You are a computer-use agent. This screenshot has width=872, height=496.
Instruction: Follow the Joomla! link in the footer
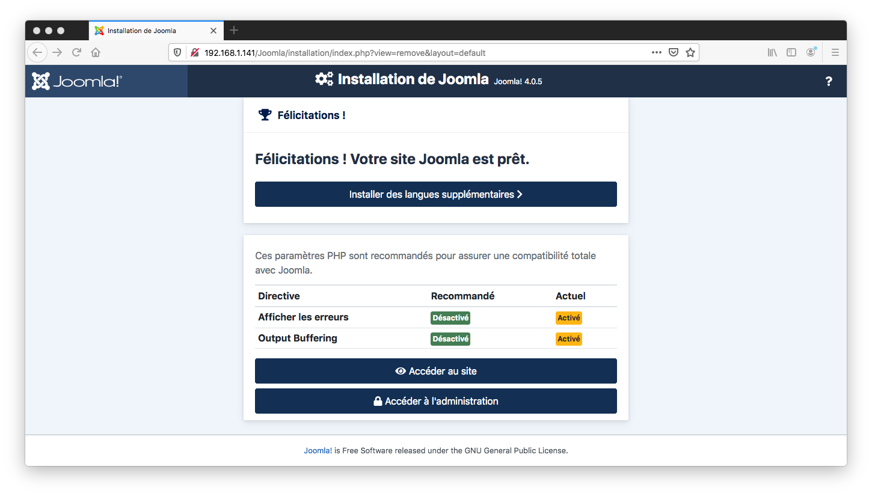click(318, 450)
